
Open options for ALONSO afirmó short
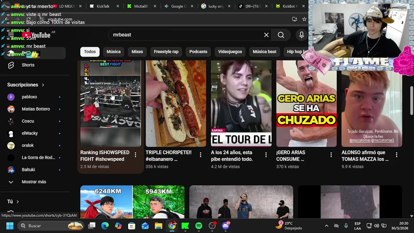pos(396,155)
